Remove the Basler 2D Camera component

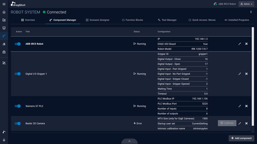tap(246, 123)
